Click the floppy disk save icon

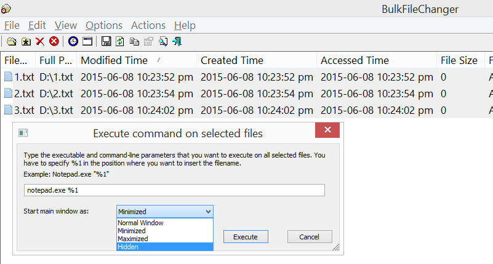pos(106,42)
